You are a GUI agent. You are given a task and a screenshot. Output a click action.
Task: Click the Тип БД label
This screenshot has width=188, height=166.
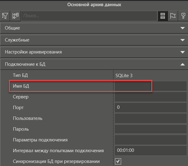point(20,75)
